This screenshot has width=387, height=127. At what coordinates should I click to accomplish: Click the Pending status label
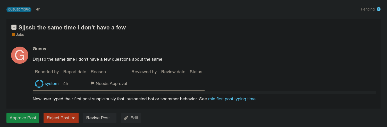coord(367,9)
